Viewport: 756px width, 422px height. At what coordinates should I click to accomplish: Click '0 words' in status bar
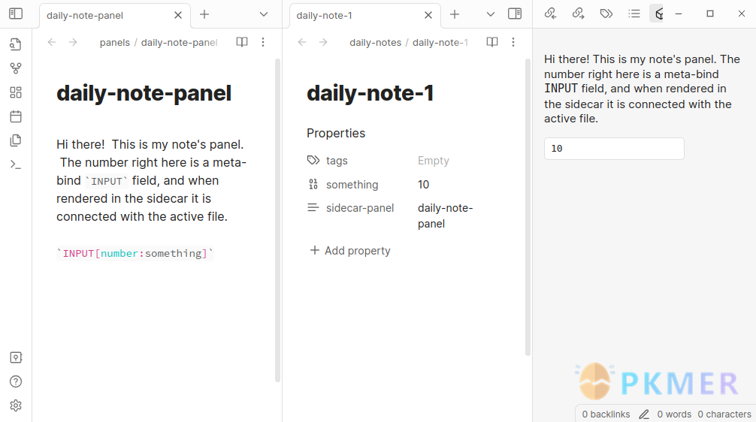pyautogui.click(x=674, y=414)
